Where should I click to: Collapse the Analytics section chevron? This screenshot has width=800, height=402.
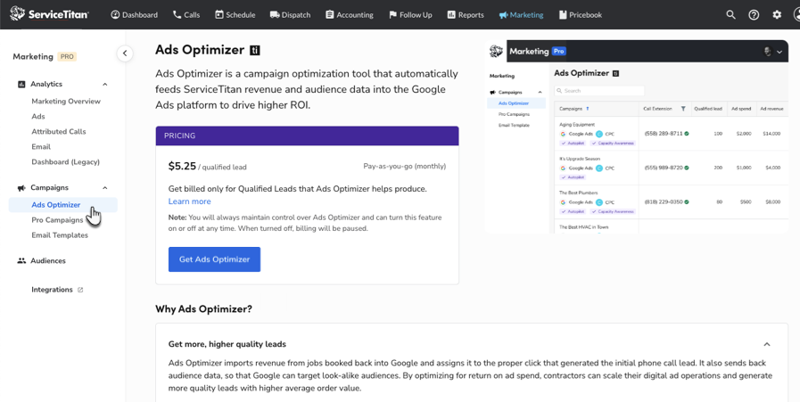pyautogui.click(x=105, y=84)
